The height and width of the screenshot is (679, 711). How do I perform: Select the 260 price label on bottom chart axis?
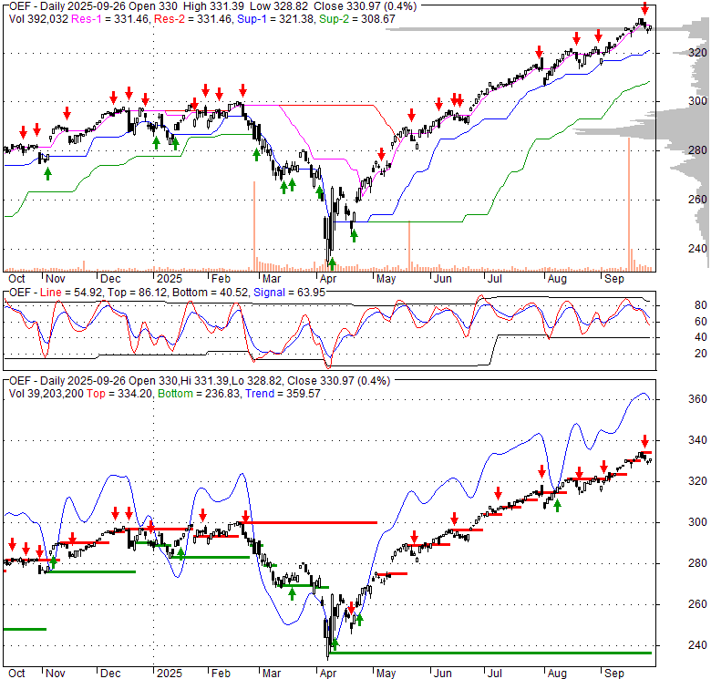click(697, 604)
